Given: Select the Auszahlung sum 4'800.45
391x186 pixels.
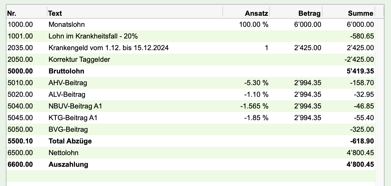Looking at the screenshot, I should (360, 164).
